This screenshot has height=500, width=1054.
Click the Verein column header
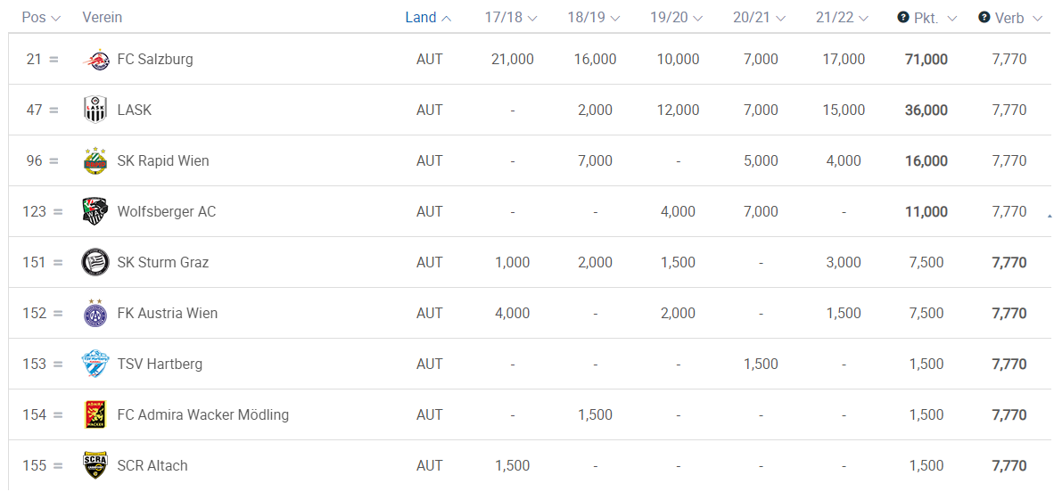point(103,18)
